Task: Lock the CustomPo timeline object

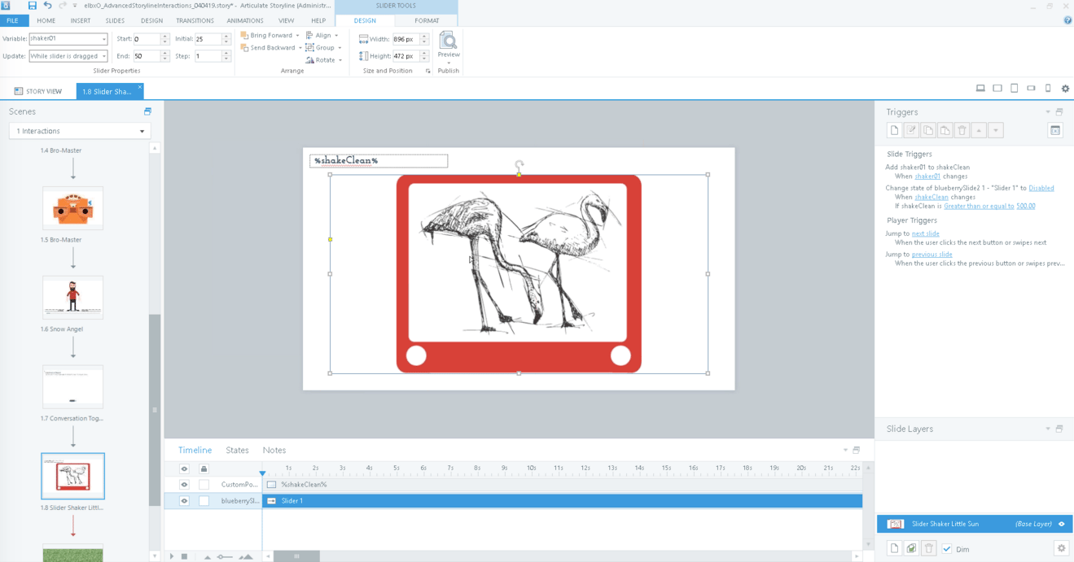Action: [203, 484]
